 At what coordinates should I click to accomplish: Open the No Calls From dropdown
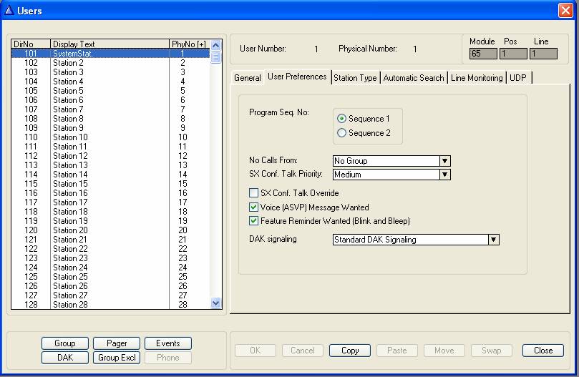pos(445,161)
